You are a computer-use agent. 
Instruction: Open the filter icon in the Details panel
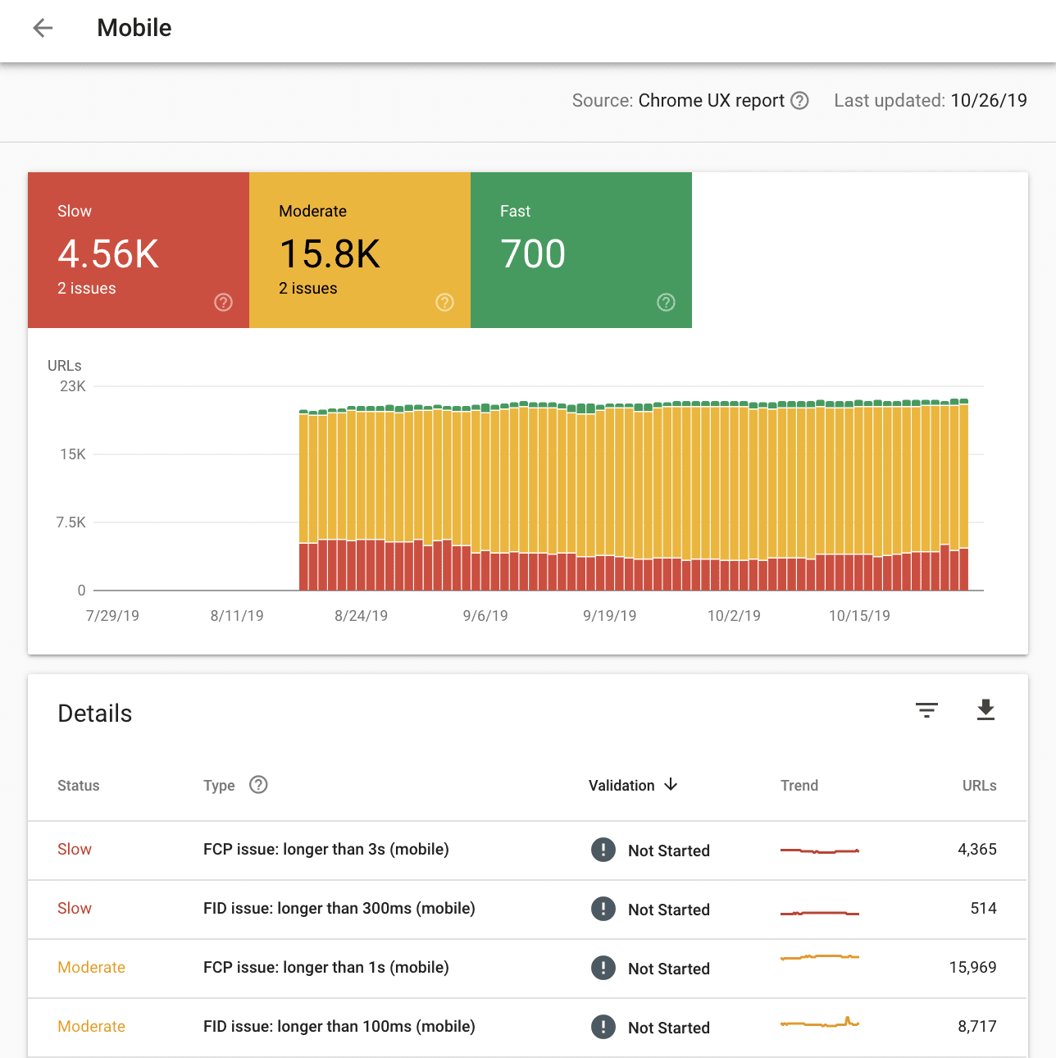click(x=926, y=710)
